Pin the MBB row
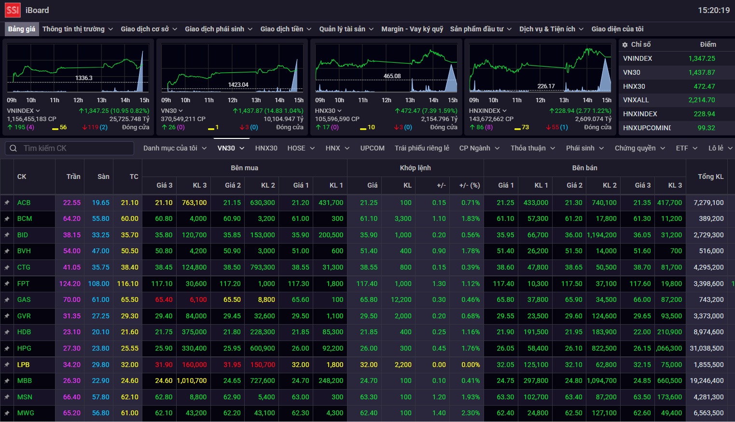 [7, 381]
